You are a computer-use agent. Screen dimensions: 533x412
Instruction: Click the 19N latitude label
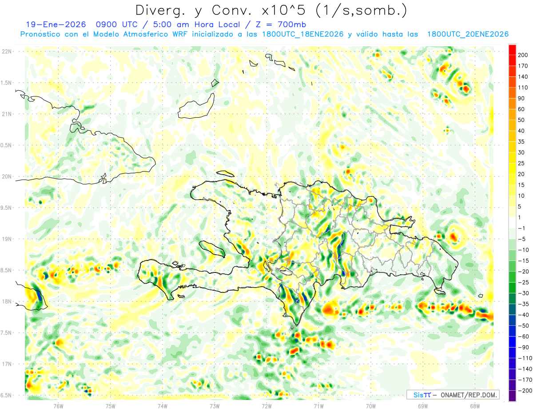(x=6, y=239)
